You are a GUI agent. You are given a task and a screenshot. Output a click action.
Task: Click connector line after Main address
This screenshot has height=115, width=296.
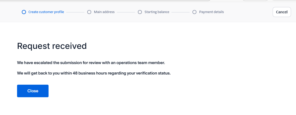click(x=126, y=12)
